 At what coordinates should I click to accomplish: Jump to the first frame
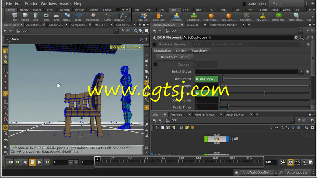point(10,162)
